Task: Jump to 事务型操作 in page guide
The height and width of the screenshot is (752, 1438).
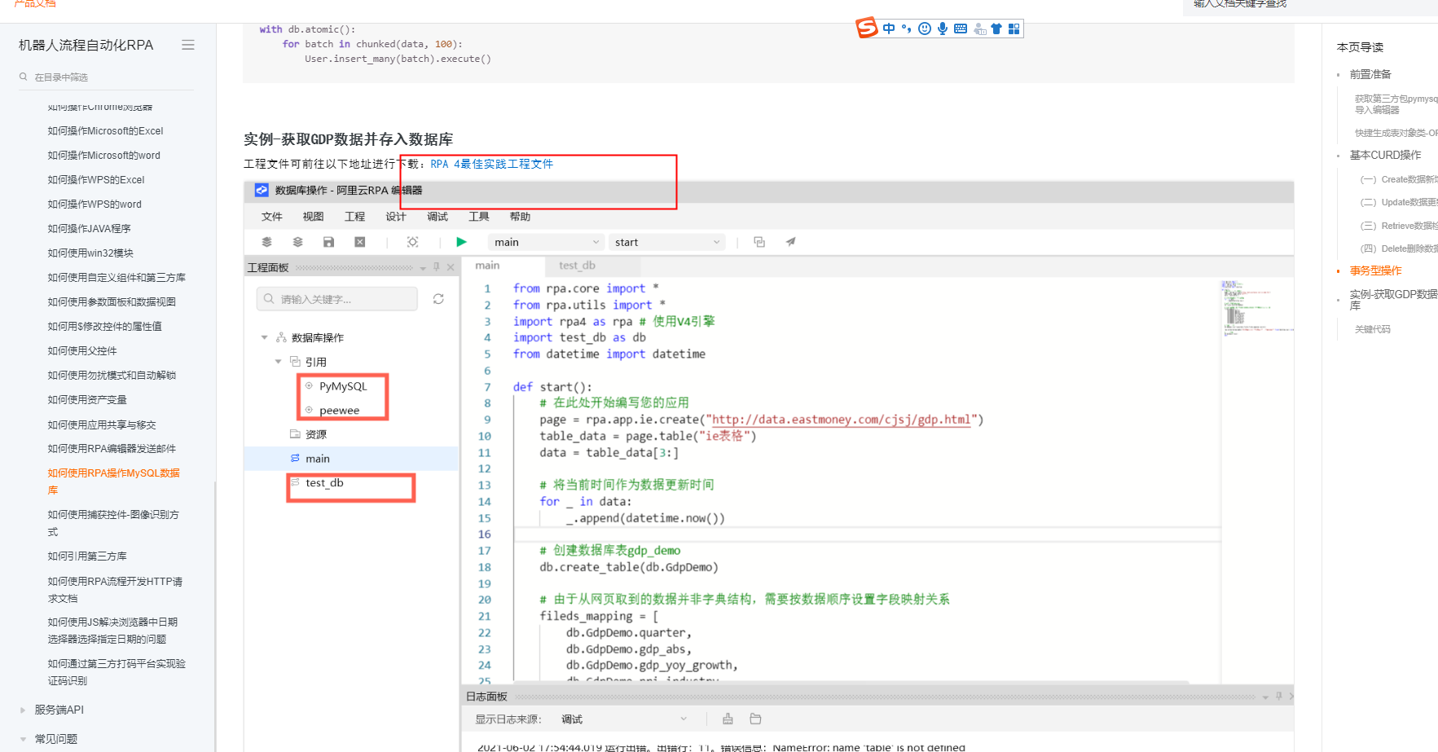Action: 1375,270
